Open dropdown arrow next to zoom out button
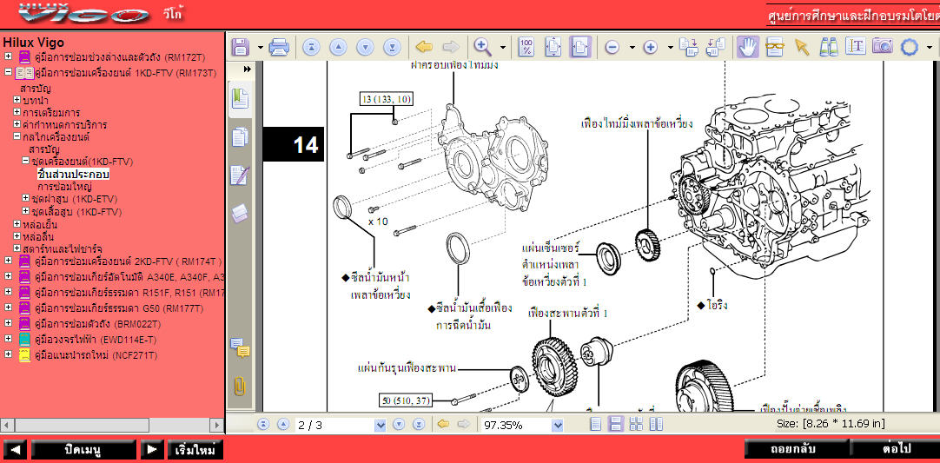 pos(632,48)
